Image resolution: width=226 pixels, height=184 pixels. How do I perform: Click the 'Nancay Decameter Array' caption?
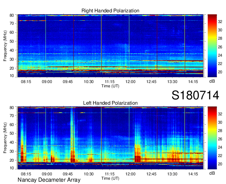point(49,180)
